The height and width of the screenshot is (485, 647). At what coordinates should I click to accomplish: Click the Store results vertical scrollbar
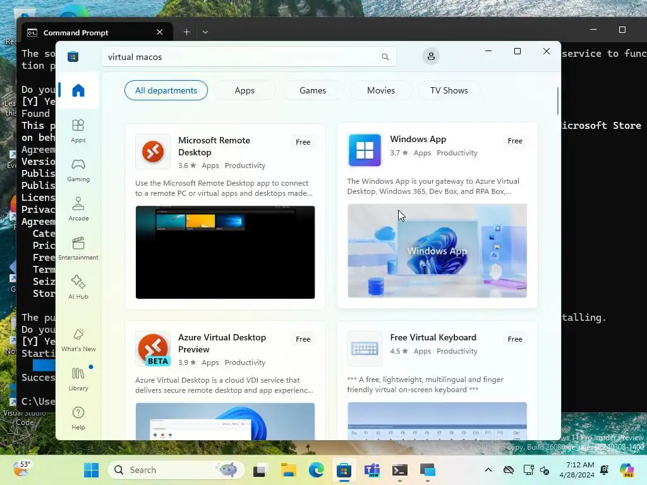click(557, 101)
